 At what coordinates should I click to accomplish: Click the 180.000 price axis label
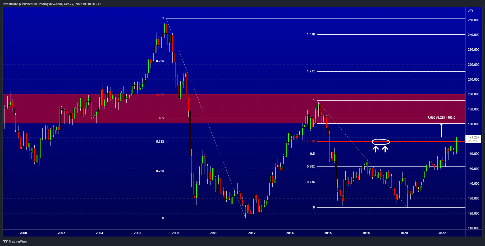pos(473,124)
